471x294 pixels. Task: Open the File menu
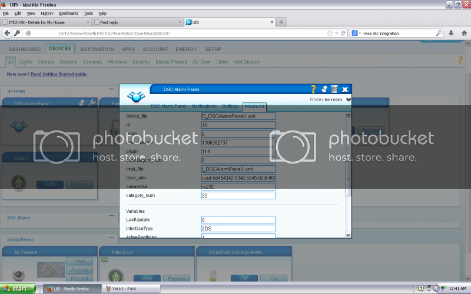click(x=5, y=13)
